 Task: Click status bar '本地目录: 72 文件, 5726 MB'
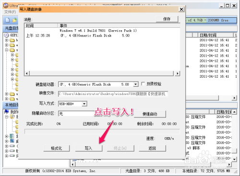click(206, 171)
